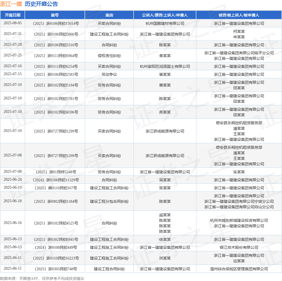Click the 侵权责任纠纷 case cause

[109, 56]
